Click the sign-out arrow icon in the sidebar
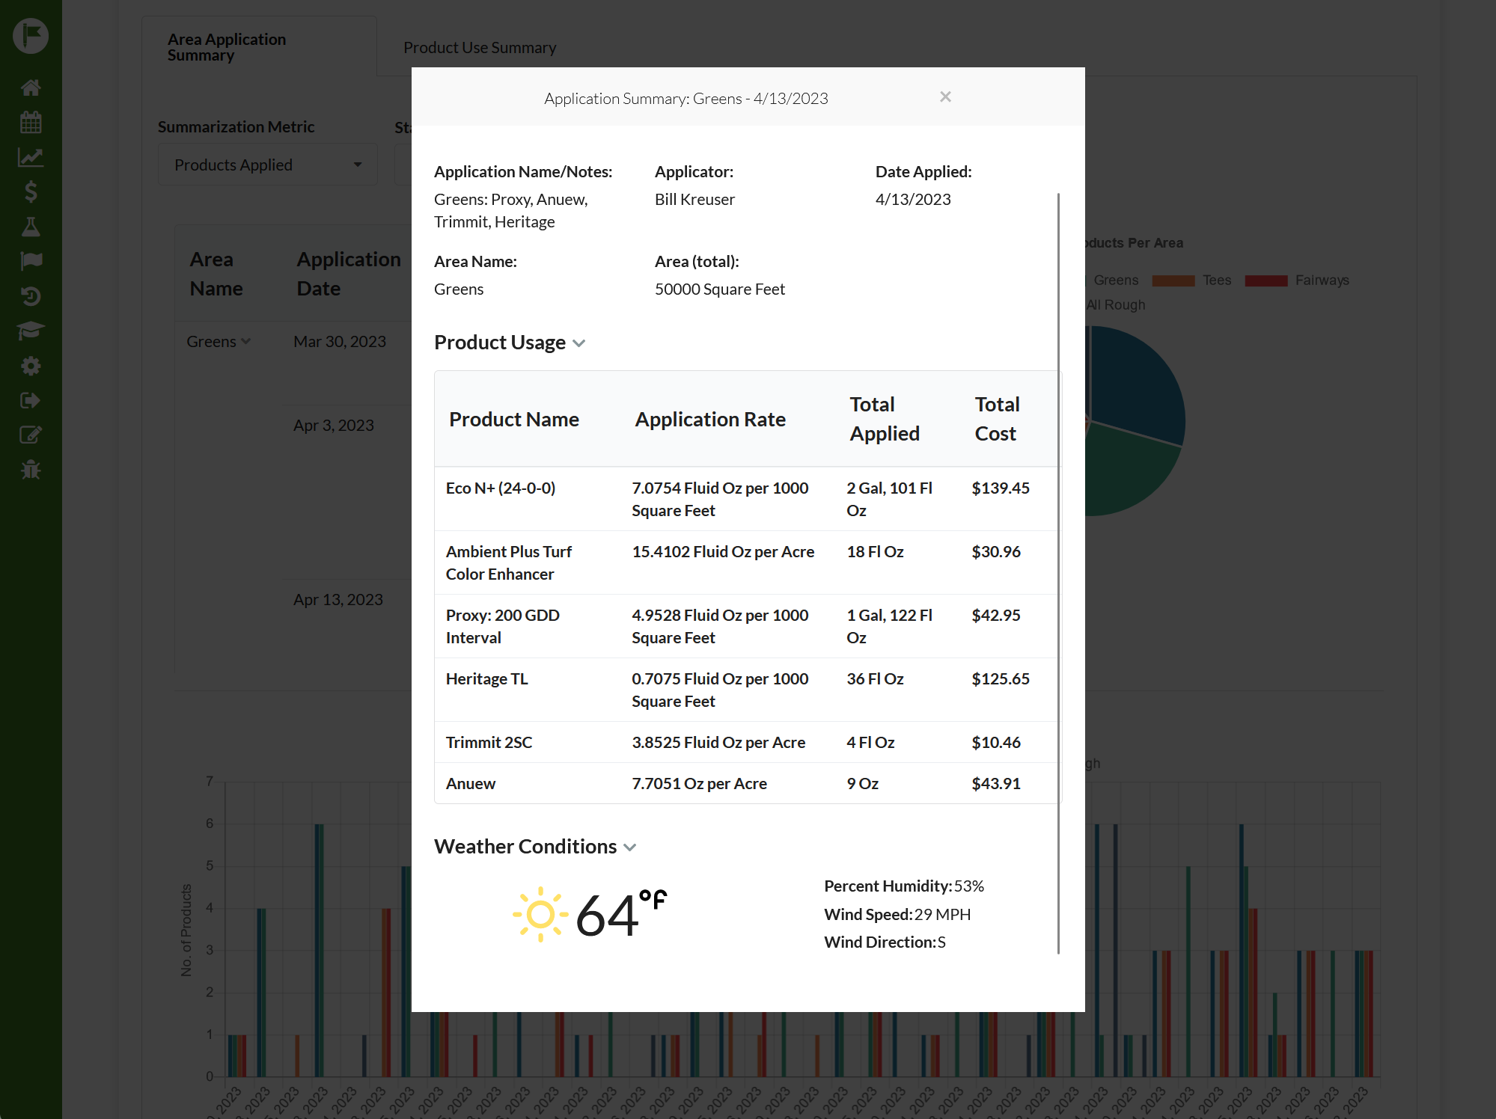Viewport: 1496px width, 1119px height. (x=31, y=400)
